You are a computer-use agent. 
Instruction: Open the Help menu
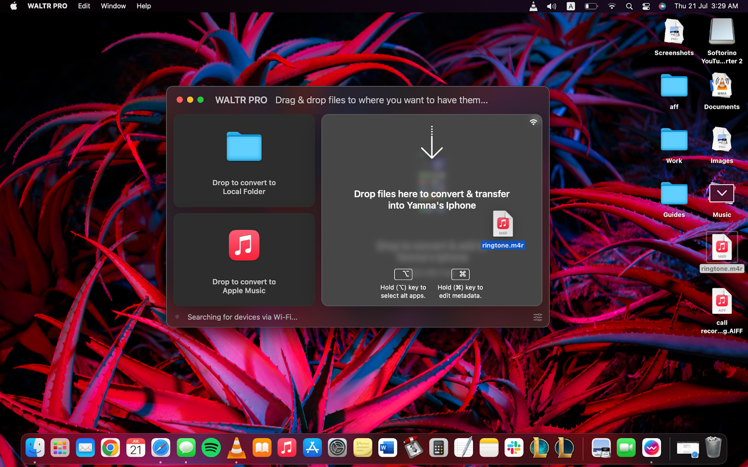(x=144, y=6)
